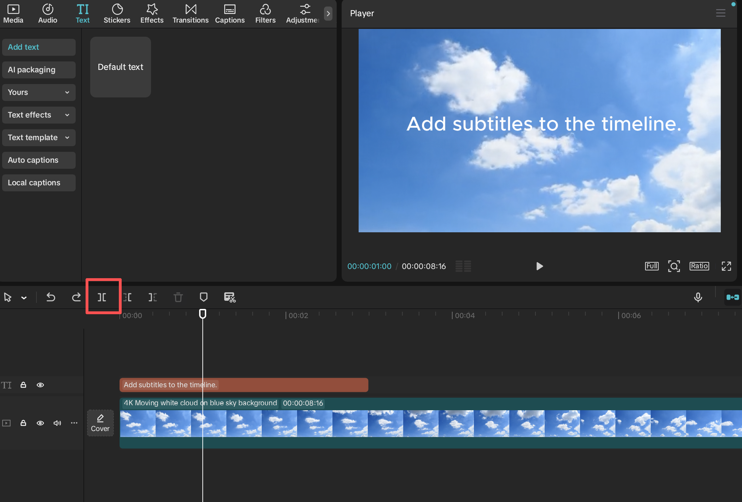
Task: Undo the last action
Action: pos(51,297)
